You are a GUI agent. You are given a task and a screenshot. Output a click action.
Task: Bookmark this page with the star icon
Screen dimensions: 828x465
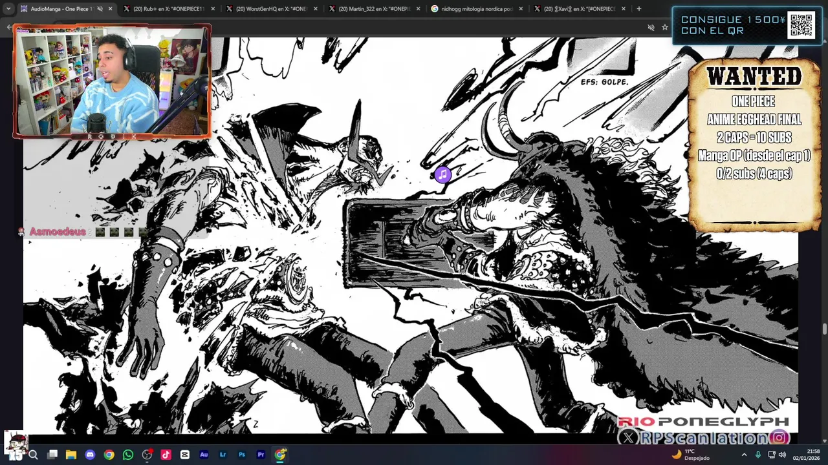coord(664,27)
